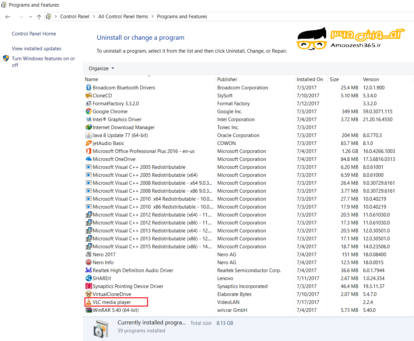Sort list by Publisher column header
Screen dimensions: 414x341
[255, 79]
